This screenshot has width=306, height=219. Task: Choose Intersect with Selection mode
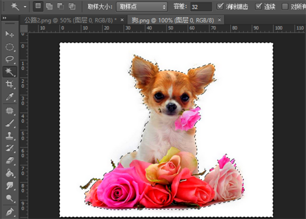(x=72, y=7)
